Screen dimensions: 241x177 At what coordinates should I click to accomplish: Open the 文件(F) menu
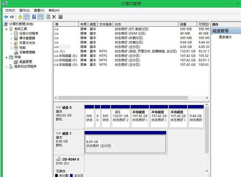tap(10, 11)
